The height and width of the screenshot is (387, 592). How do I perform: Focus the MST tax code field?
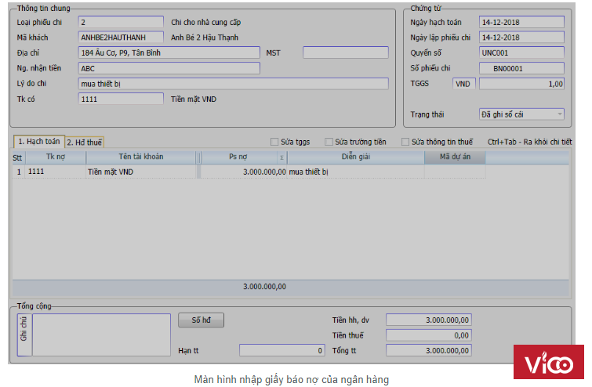345,52
